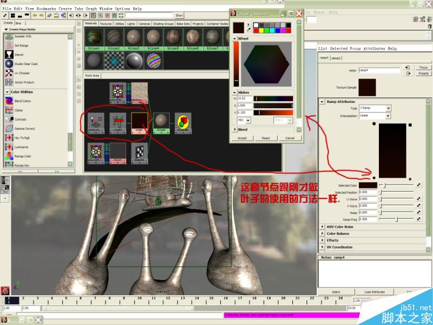Collapse the Wheel section
433x325 pixels.
[234, 38]
